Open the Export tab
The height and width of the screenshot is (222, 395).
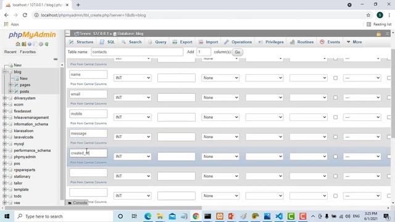click(183, 42)
